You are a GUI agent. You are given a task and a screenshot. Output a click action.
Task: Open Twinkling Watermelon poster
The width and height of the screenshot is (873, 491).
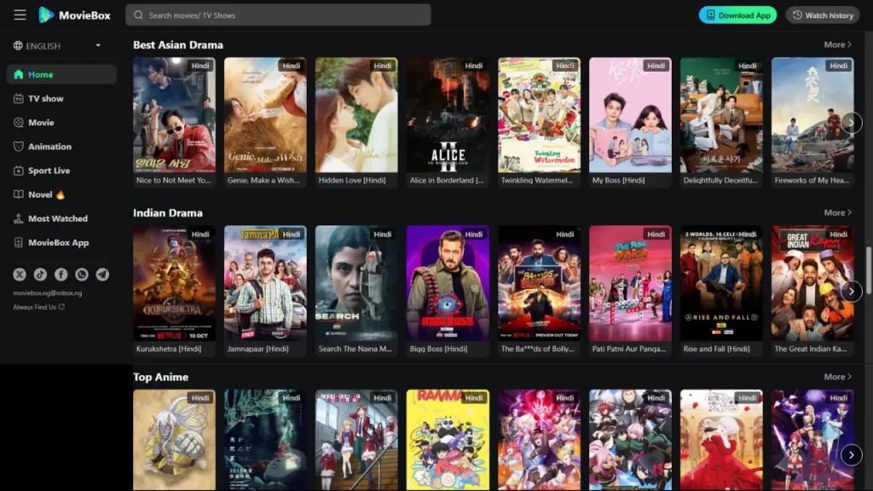tap(539, 115)
